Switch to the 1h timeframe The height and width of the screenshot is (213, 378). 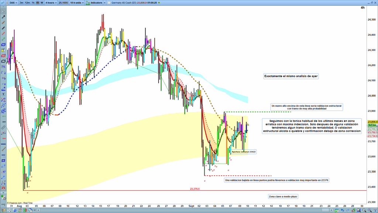[x=33, y=2]
